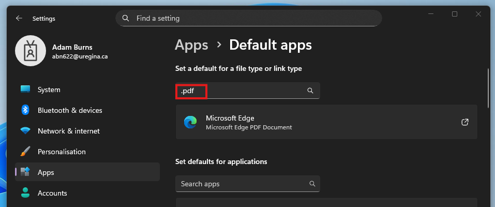Navigate to the Apps breadcrumb link
Image resolution: width=495 pixels, height=207 pixels.
coord(191,45)
